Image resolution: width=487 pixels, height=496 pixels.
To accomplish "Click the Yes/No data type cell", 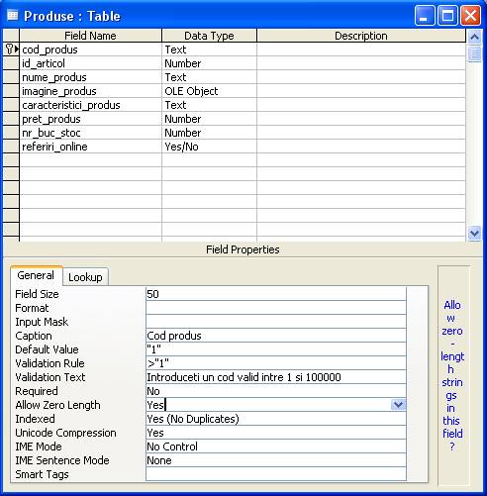I will tap(209, 147).
